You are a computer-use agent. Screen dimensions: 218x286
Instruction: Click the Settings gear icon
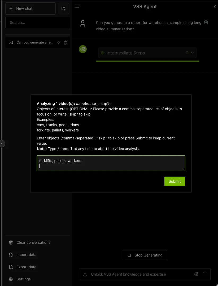pyautogui.click(x=11, y=279)
